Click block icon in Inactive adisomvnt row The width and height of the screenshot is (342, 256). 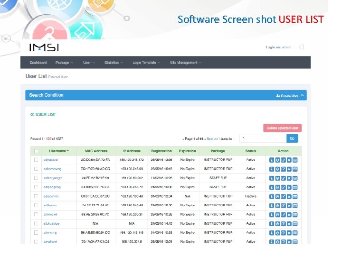point(277,197)
